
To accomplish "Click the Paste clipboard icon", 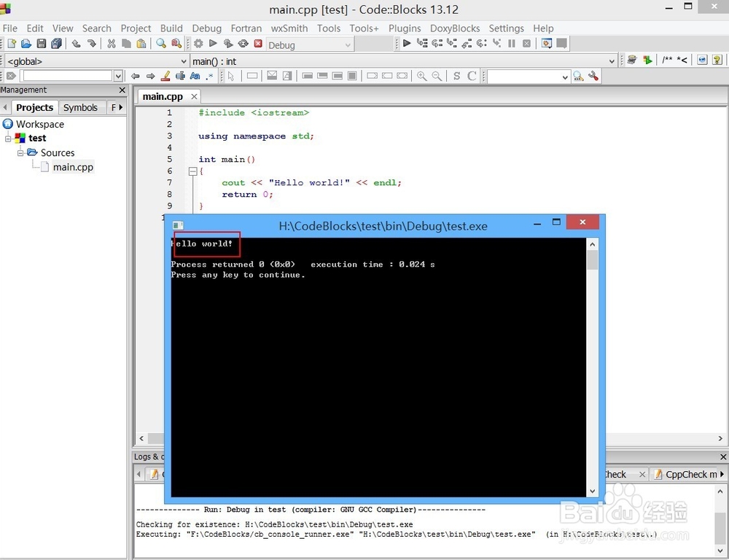I will (141, 44).
